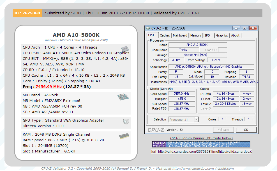Switch to the Caches tab

[x=165, y=35]
